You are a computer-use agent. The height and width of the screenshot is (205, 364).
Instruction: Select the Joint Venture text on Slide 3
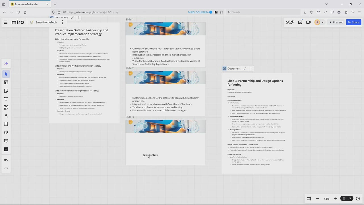pos(150,155)
